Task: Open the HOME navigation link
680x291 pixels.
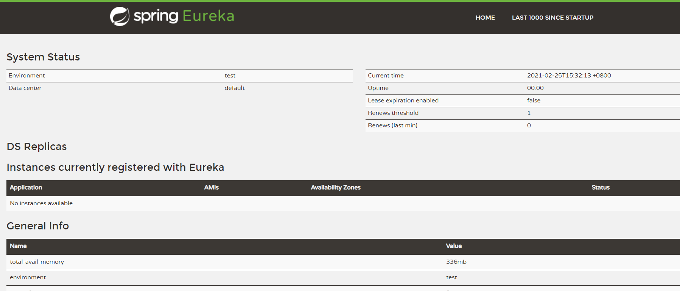Action: coord(485,18)
